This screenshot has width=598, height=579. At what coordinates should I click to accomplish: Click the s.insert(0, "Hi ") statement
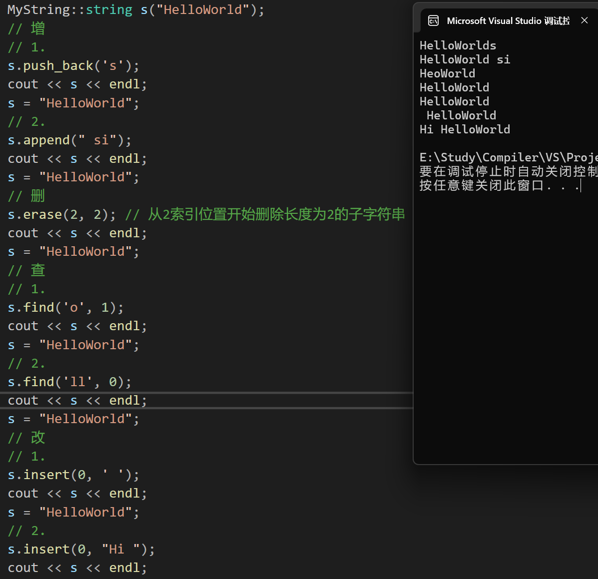[x=81, y=550]
